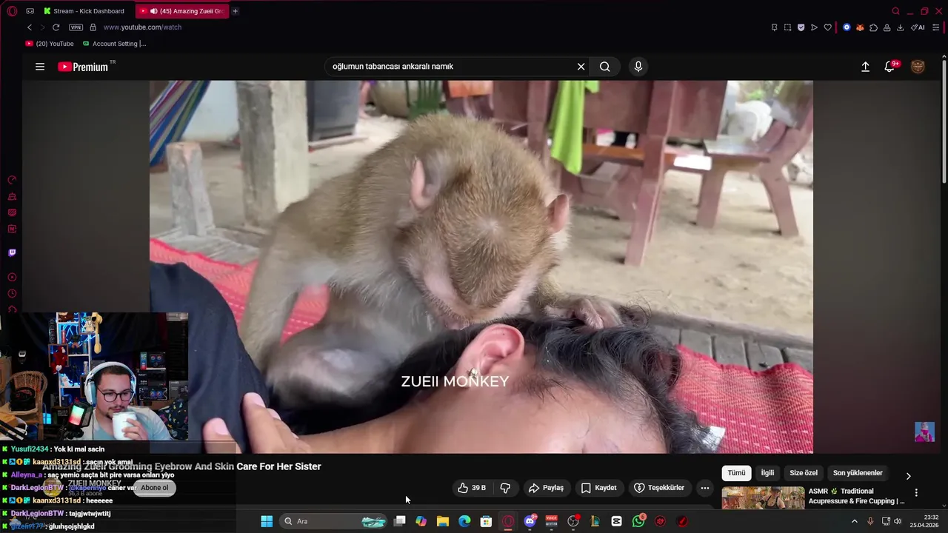The height and width of the screenshot is (533, 948).
Task: Select the Tümü filter chip
Action: click(736, 473)
